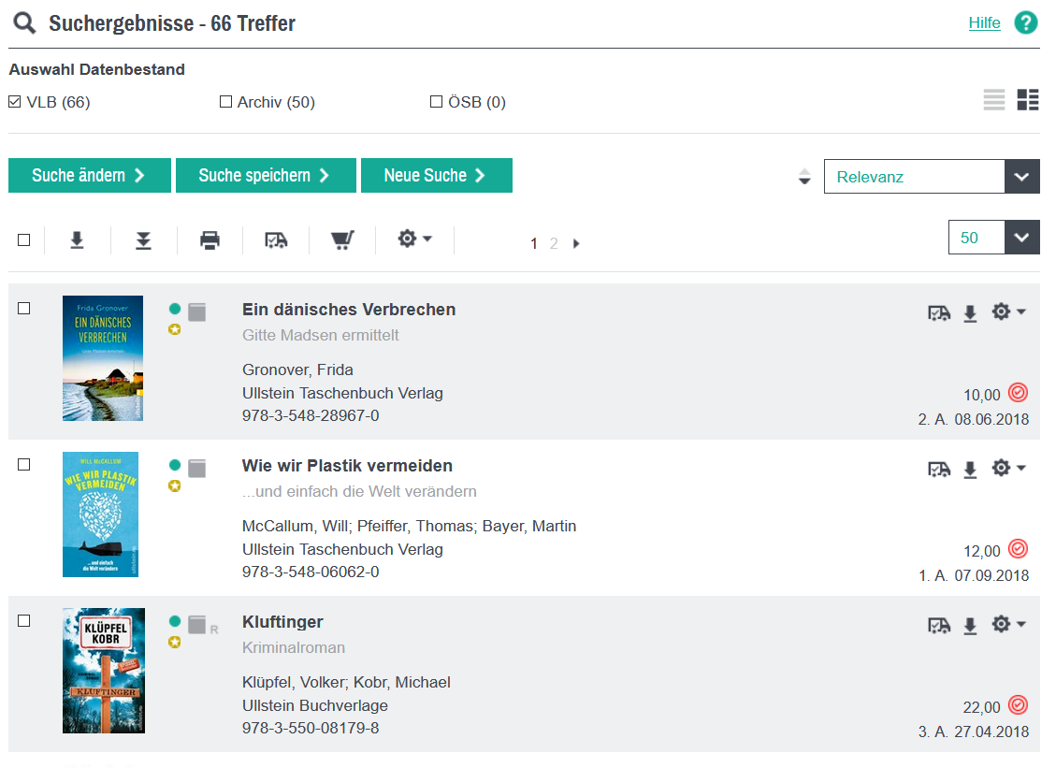Click the help question mark icon
1056x768 pixels.
(x=1026, y=23)
